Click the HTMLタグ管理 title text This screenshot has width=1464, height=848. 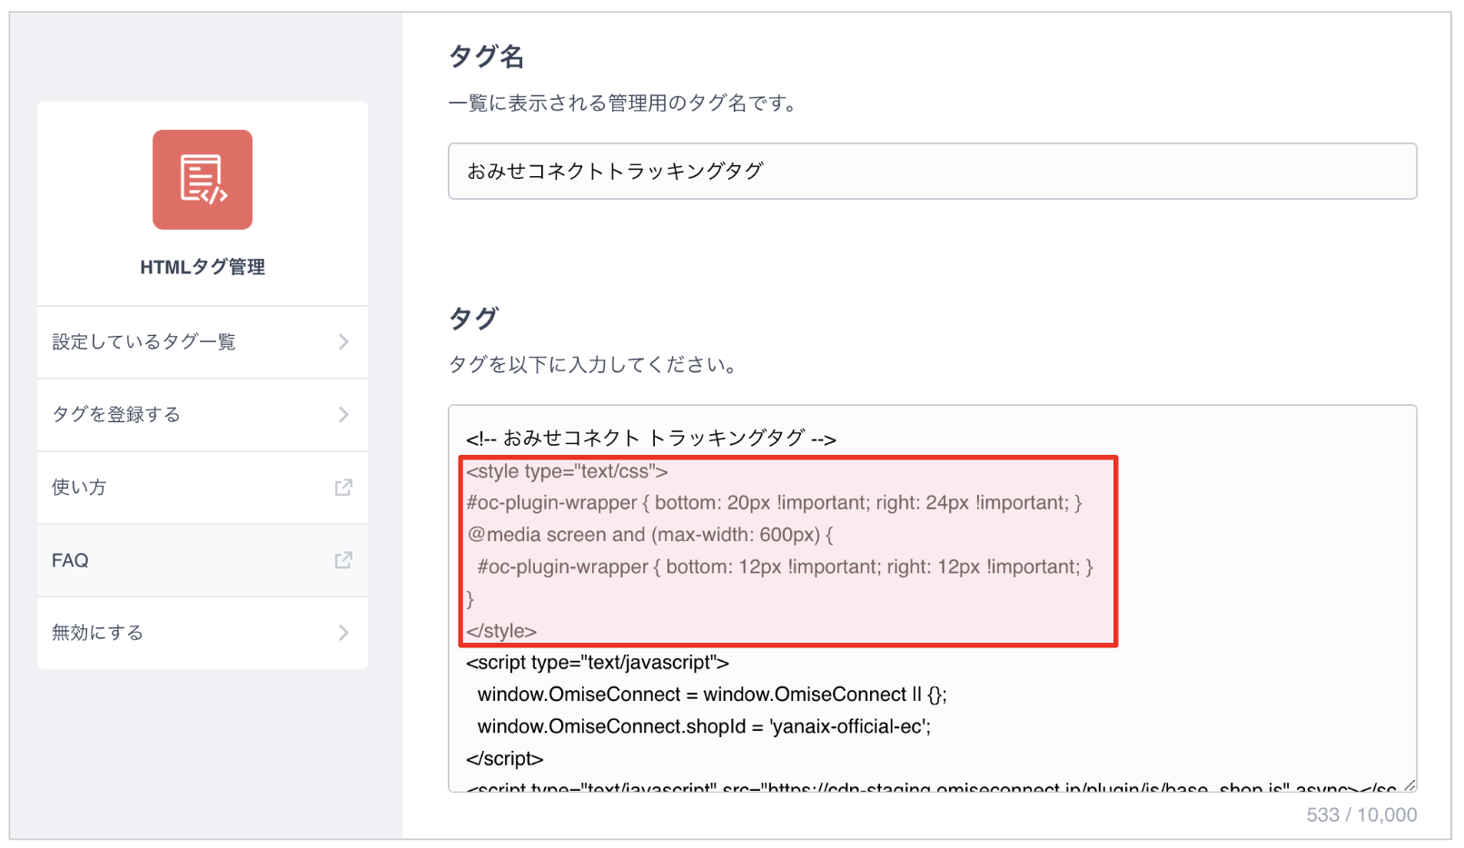point(203,267)
